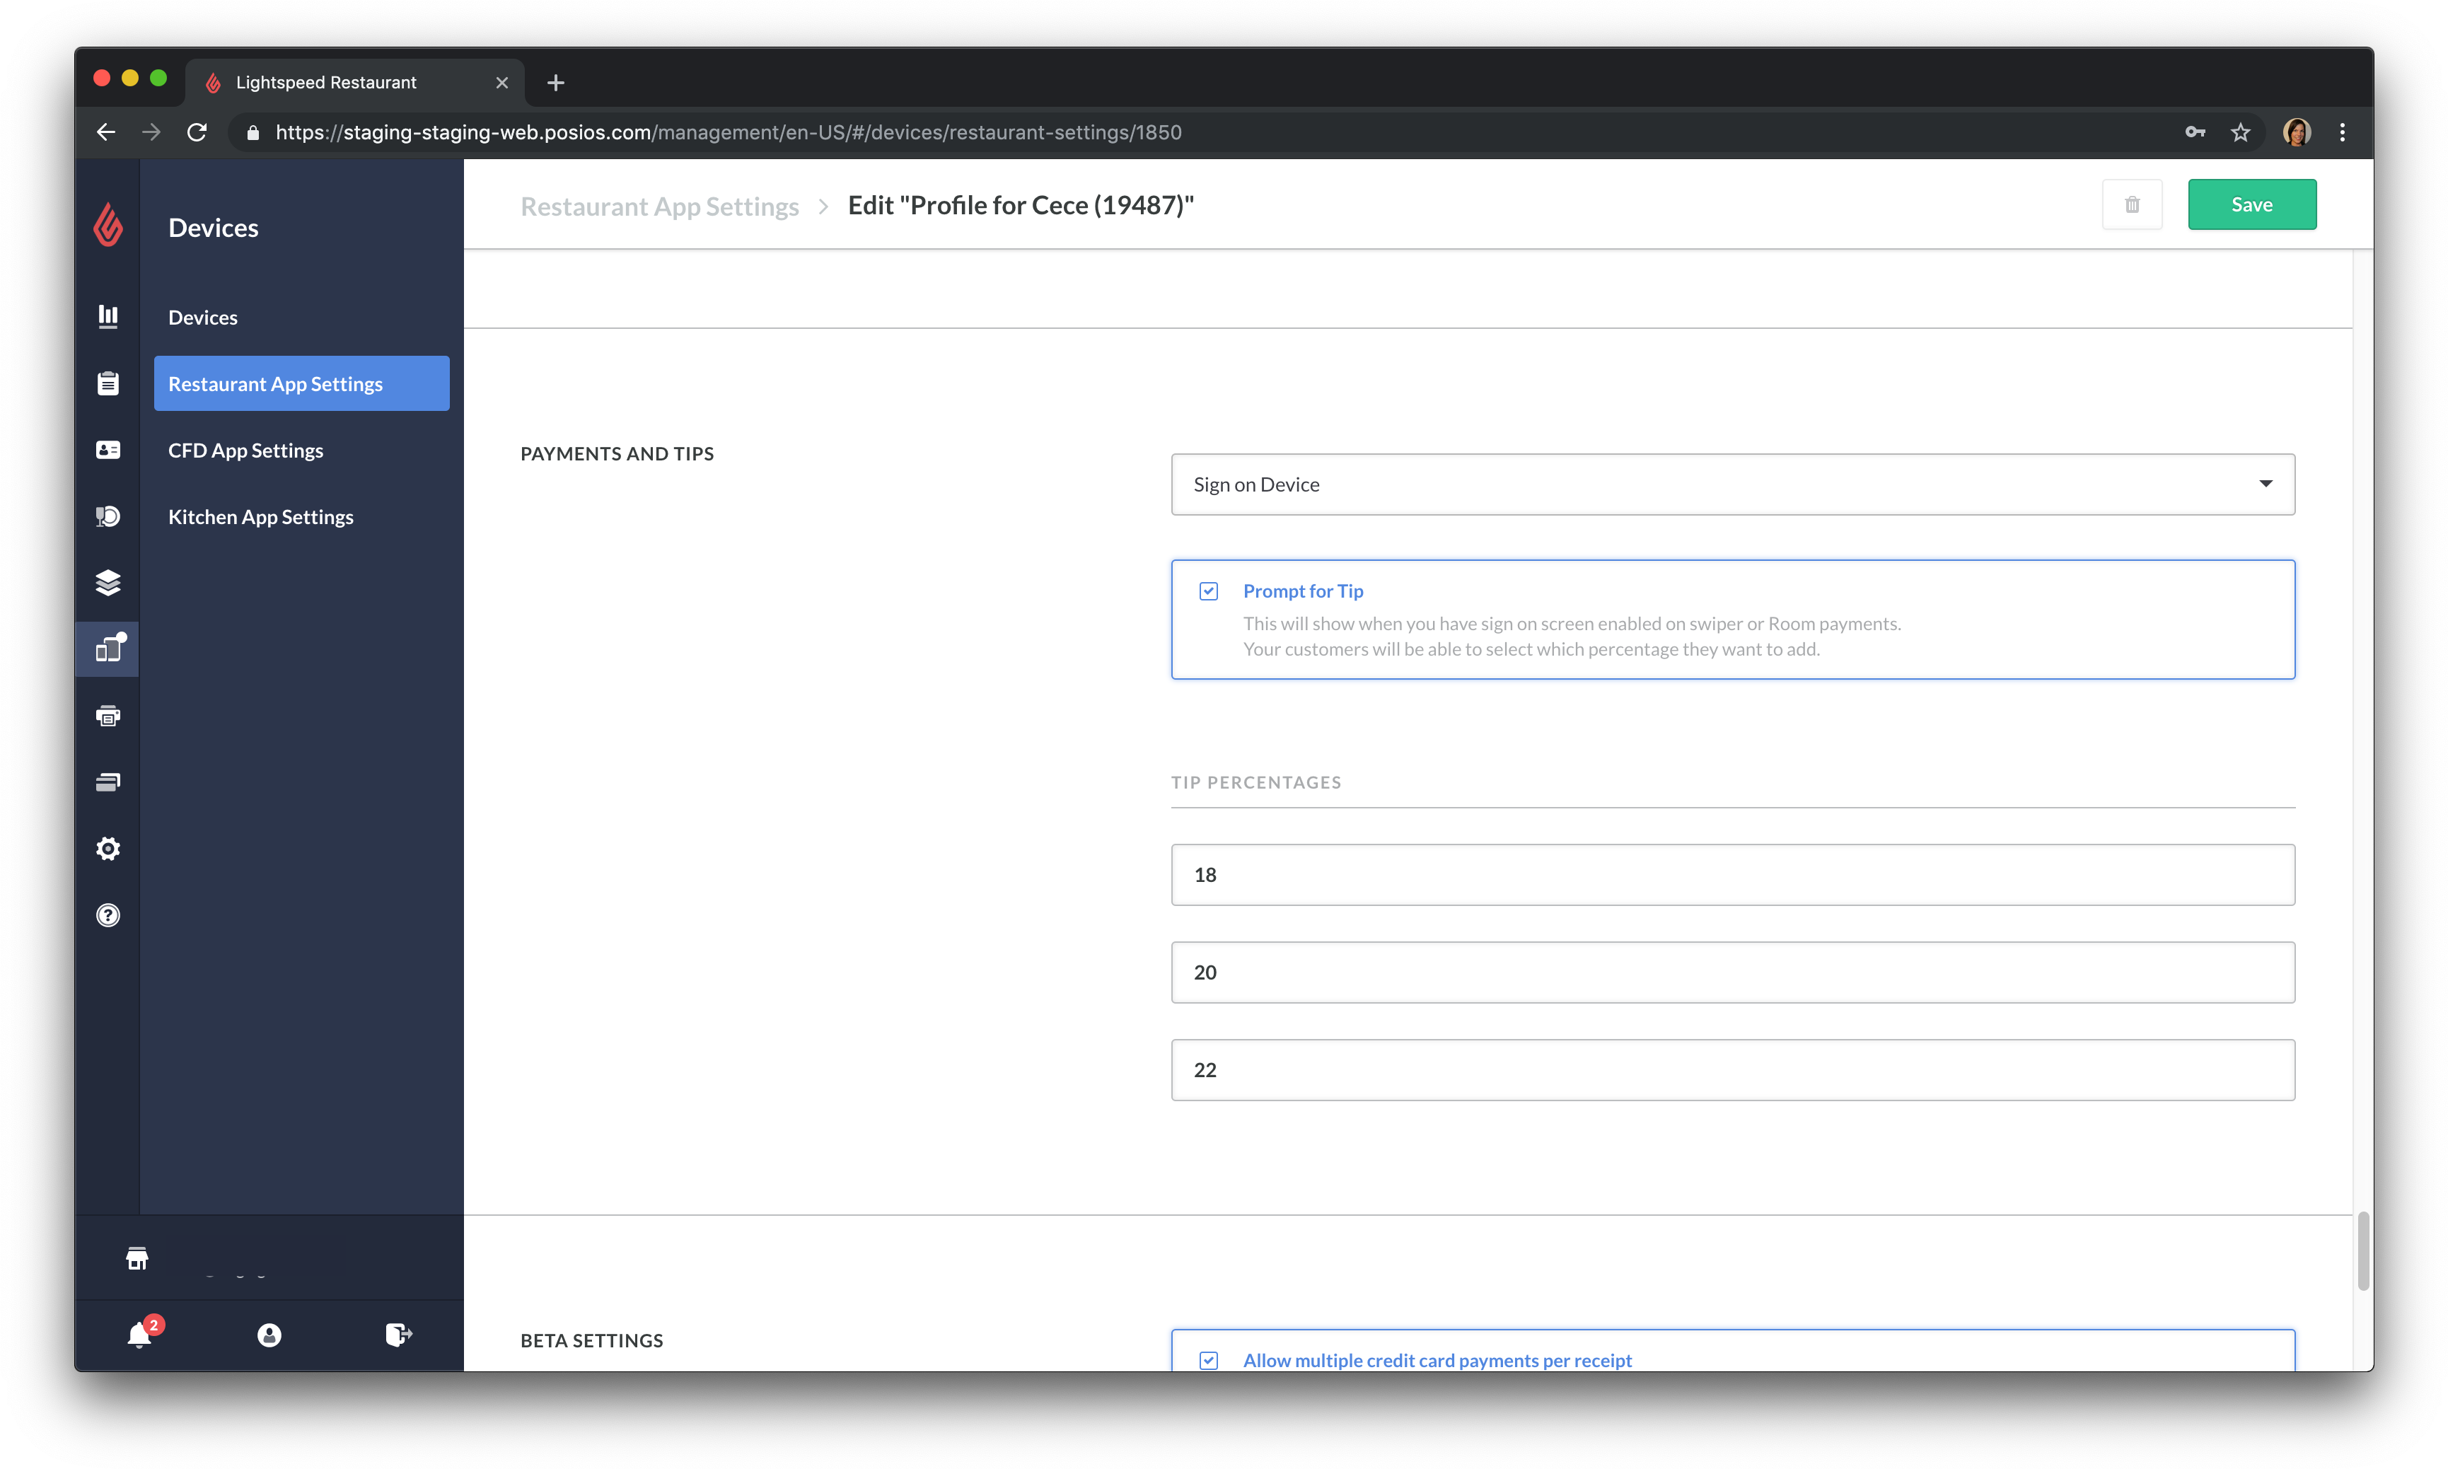Open the user account icon
This screenshot has width=2448, height=1469.
pyautogui.click(x=269, y=1335)
